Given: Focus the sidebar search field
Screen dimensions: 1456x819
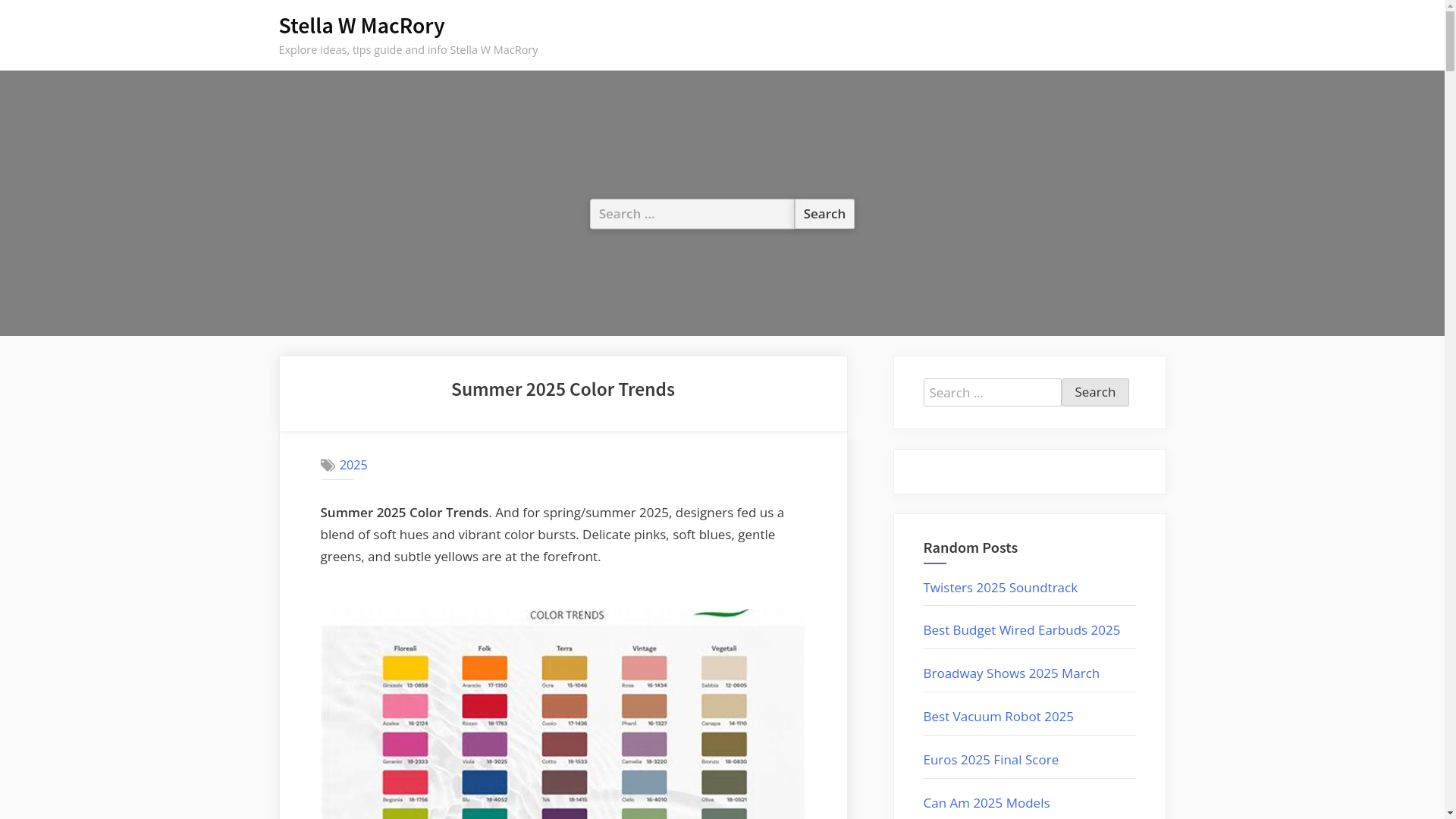Looking at the screenshot, I should (x=992, y=392).
